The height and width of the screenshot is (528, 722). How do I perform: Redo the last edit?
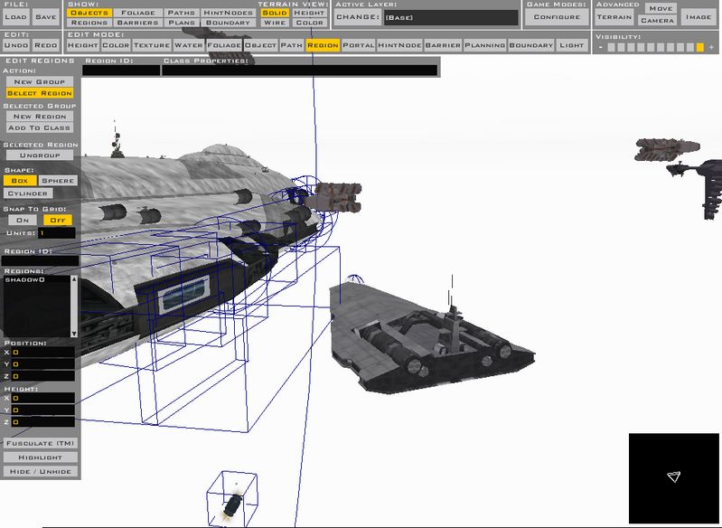click(x=45, y=45)
